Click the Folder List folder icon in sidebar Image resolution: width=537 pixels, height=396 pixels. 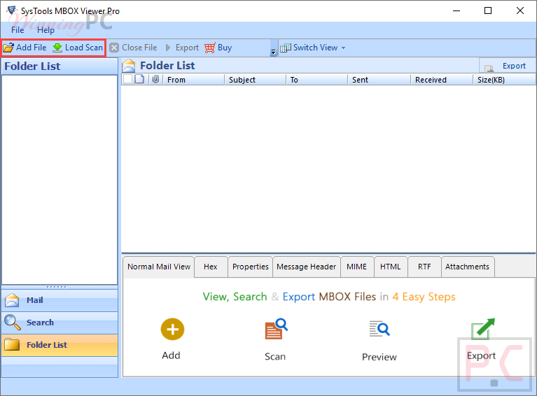[12, 345]
